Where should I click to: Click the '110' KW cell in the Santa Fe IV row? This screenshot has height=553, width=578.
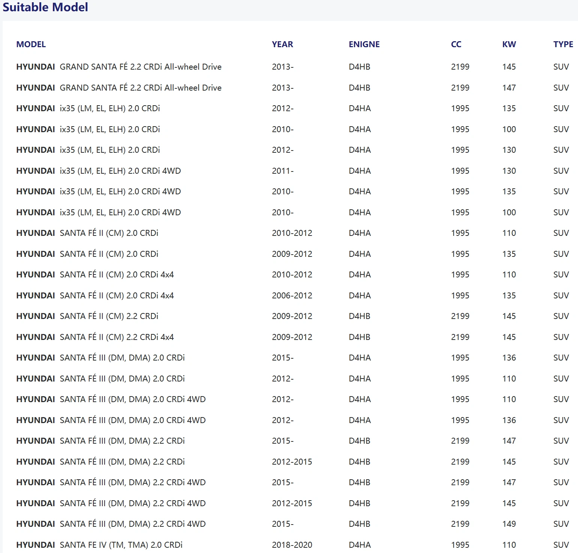509,545
